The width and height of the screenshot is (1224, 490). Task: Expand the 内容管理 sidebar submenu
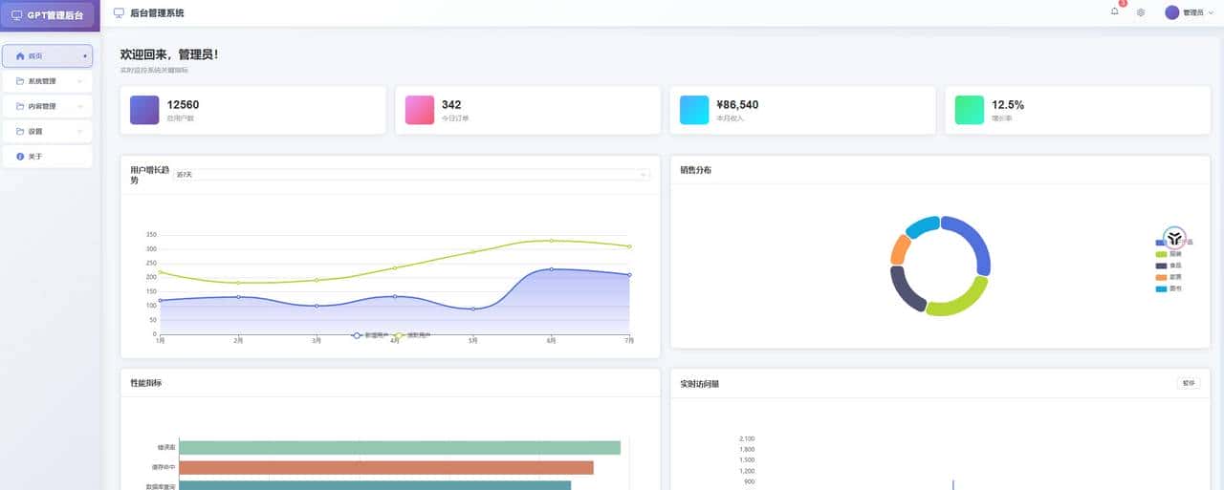pos(48,106)
